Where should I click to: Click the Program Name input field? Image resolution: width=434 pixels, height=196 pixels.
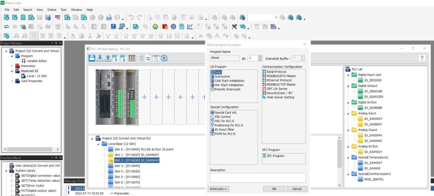[x=225, y=58]
